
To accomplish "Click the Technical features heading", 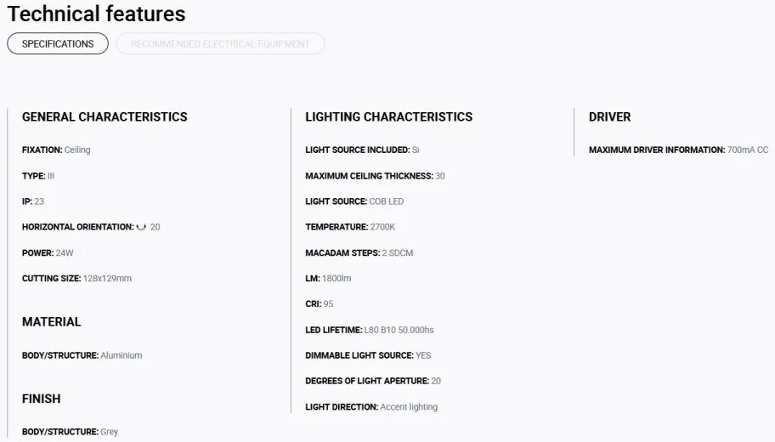I will click(96, 14).
